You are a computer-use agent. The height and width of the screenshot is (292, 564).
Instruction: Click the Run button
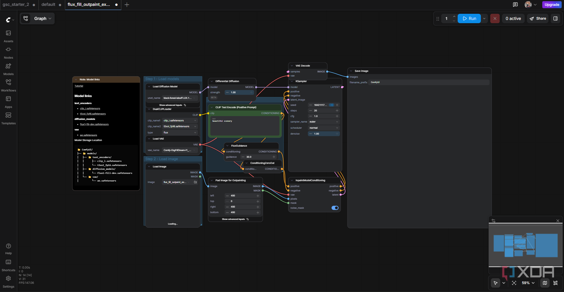[469, 18]
